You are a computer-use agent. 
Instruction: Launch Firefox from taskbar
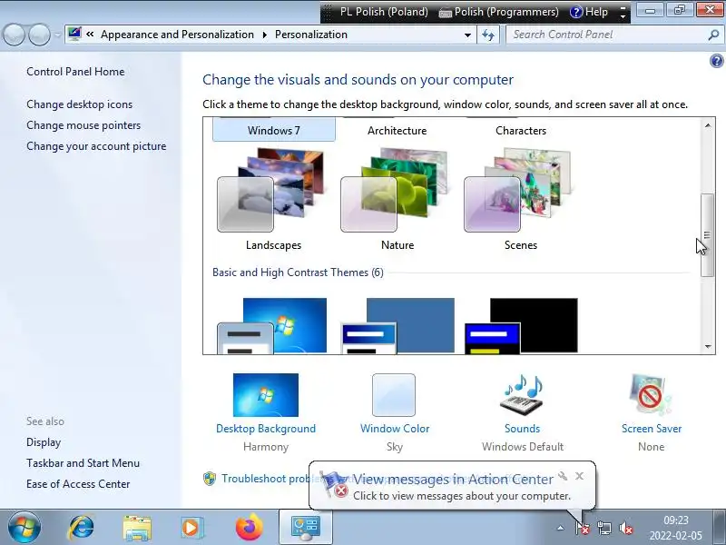click(x=249, y=528)
